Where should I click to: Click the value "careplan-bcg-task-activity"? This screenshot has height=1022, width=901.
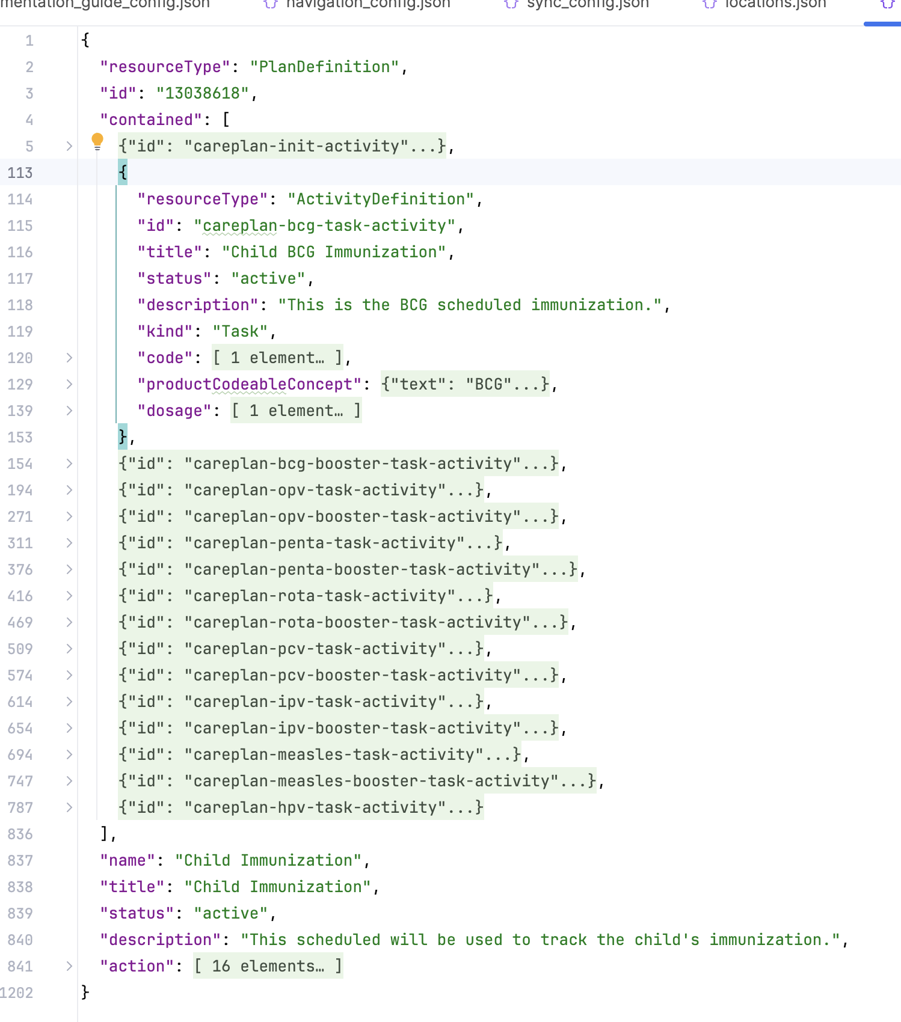point(325,225)
